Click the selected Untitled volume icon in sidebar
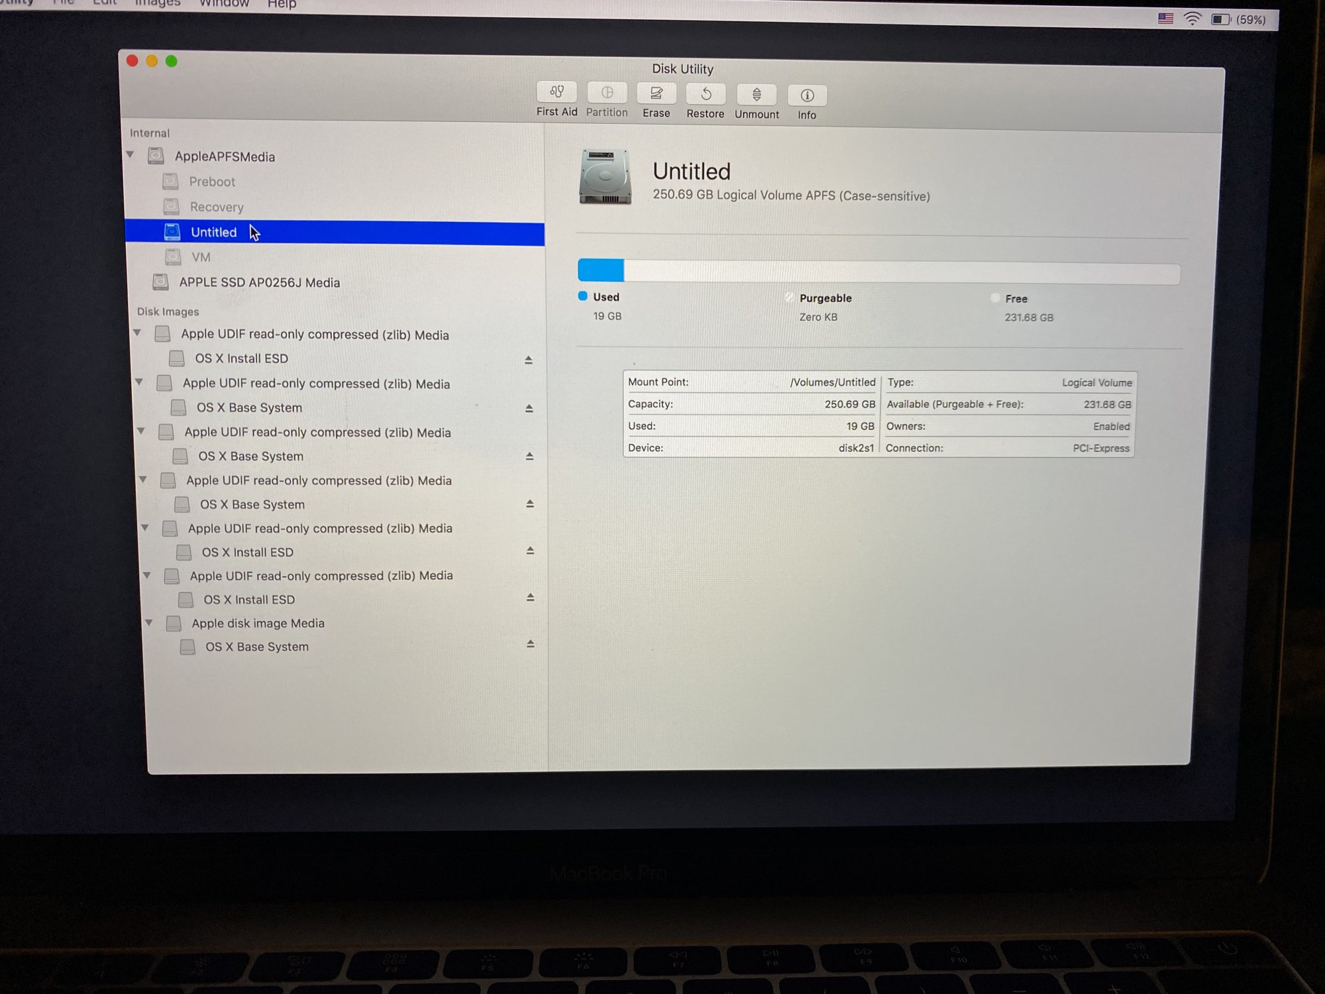 (x=172, y=231)
